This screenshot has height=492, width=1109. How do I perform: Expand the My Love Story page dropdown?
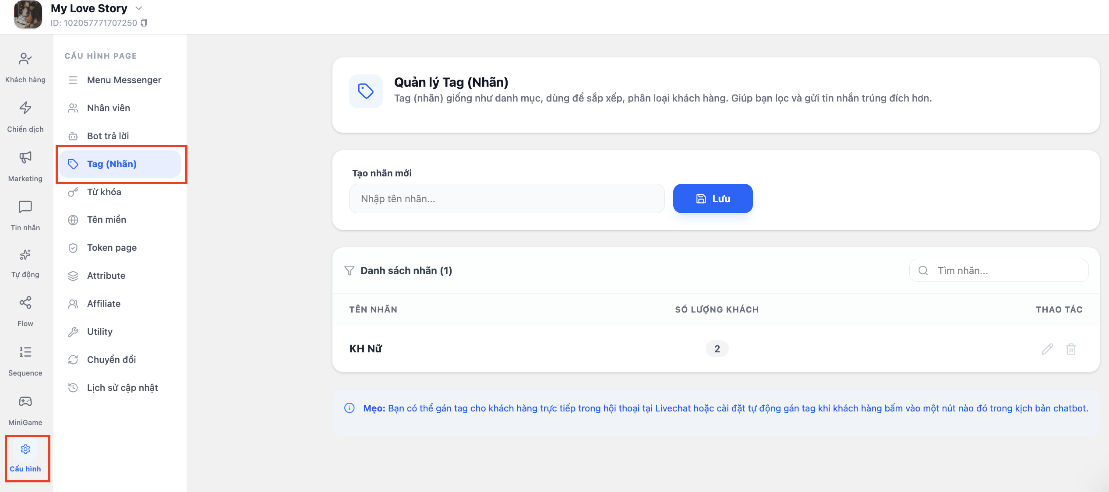pyautogui.click(x=139, y=8)
